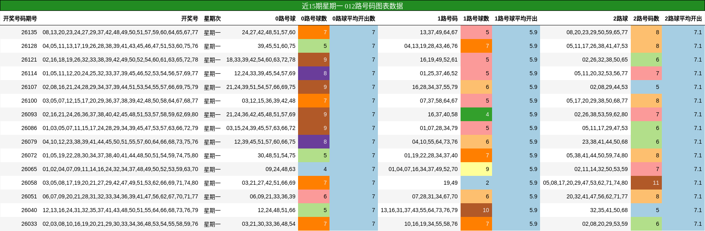The width and height of the screenshot is (705, 231).
Task: Select period number 26058
Action: (x=29, y=183)
